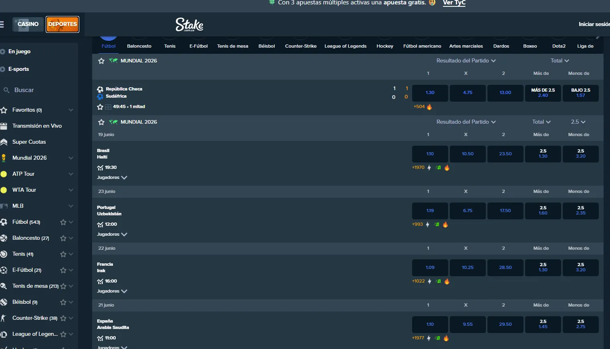Click the Transmisión en Vivo icon

click(x=4, y=126)
